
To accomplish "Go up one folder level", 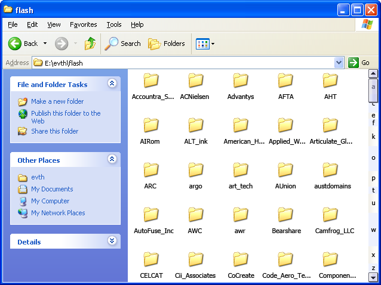I will pos(90,44).
